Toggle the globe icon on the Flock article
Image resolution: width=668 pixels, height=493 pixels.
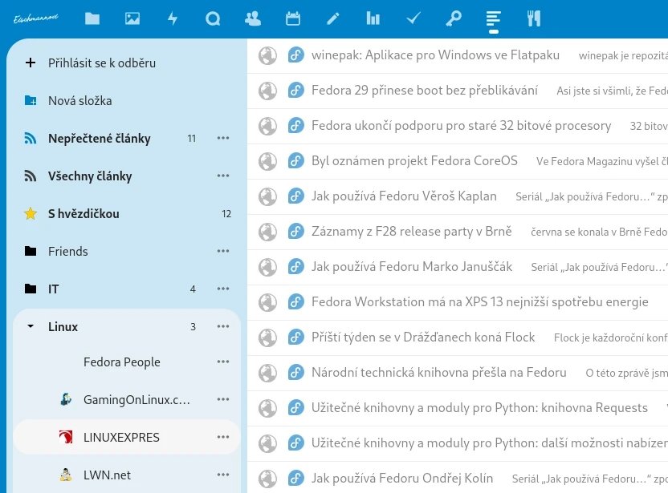(x=267, y=337)
